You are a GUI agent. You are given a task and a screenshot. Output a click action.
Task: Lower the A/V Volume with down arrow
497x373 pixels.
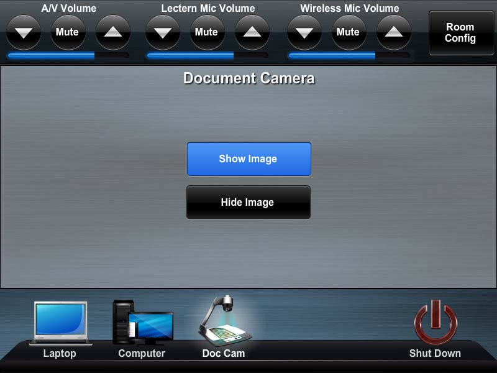24,32
